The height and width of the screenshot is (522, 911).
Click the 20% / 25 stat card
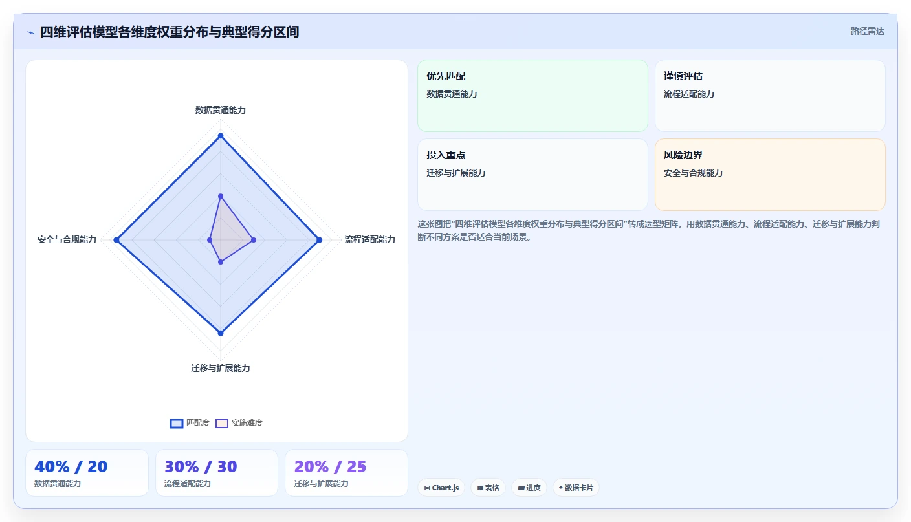pos(347,473)
